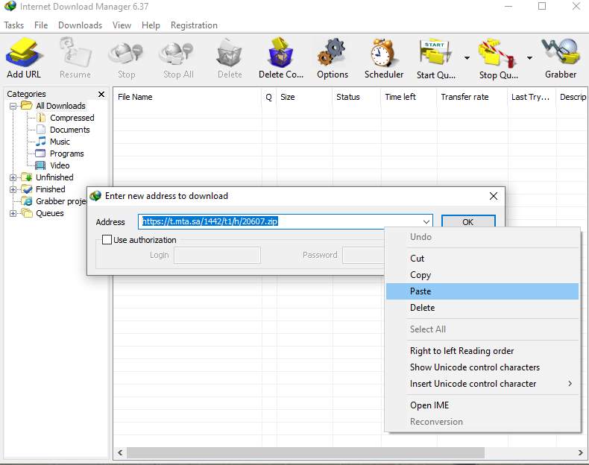589x465 pixels.
Task: Collapse the All Downloads tree node
Action: 13,107
